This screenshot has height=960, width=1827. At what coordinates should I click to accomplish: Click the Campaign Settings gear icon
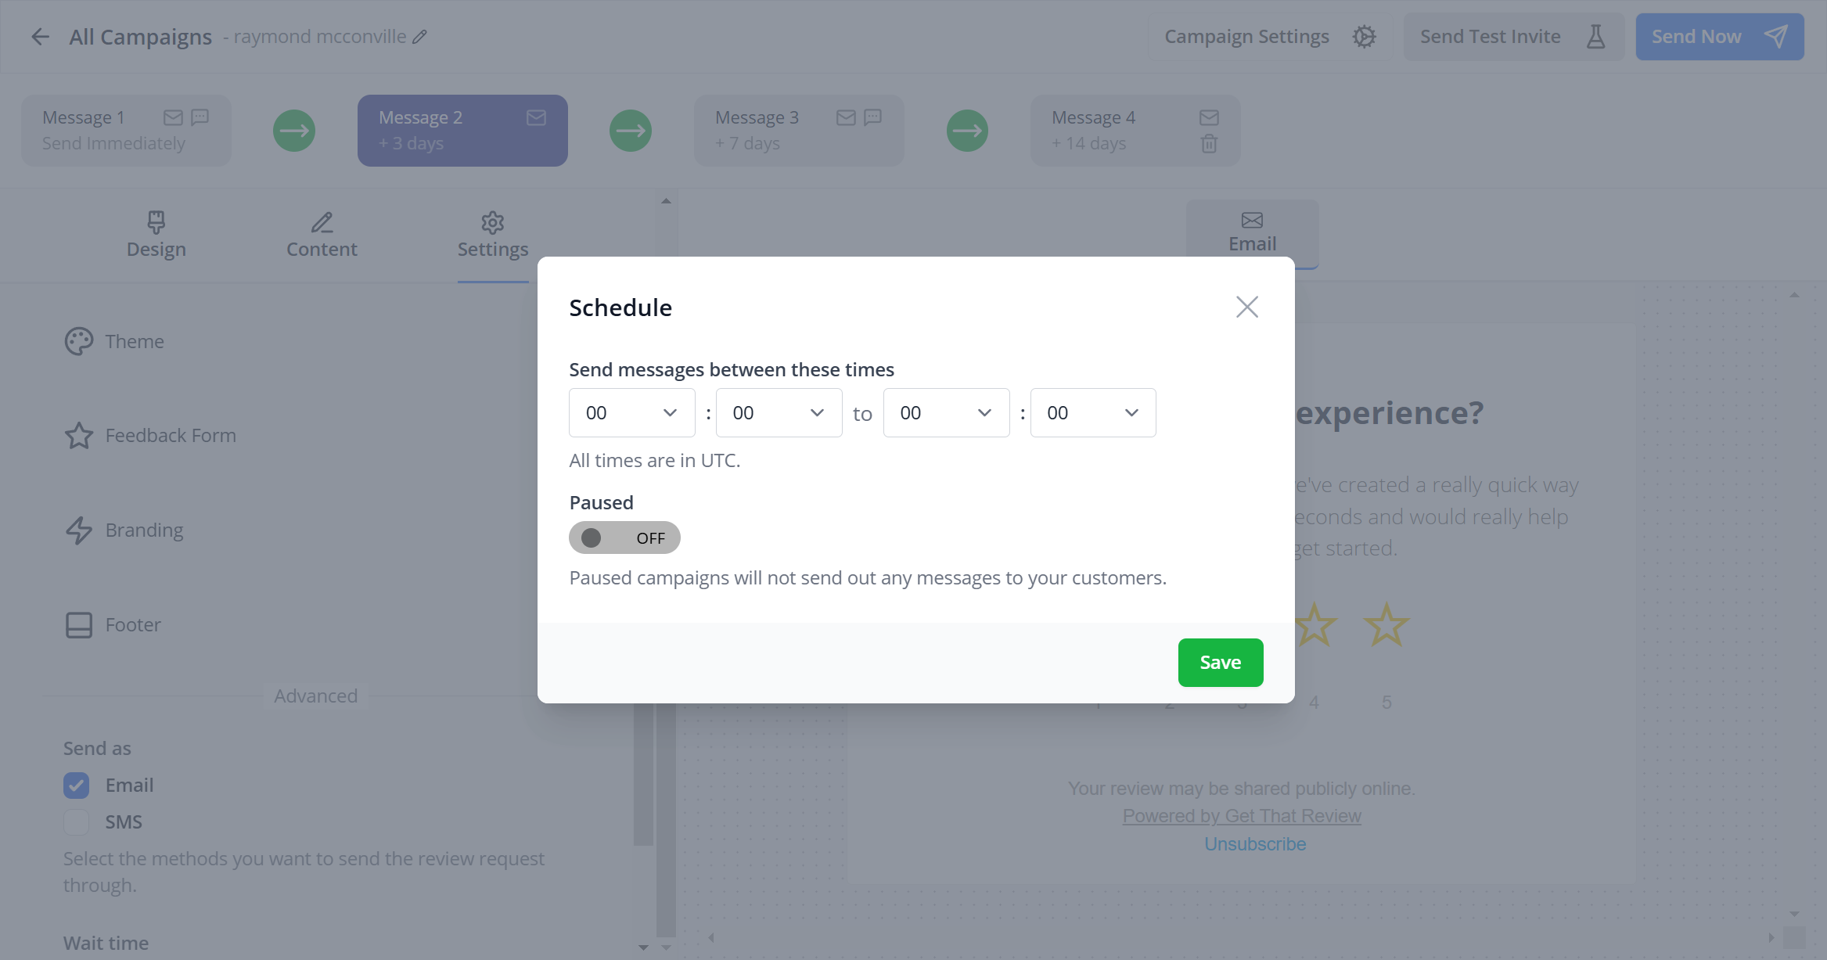1364,37
